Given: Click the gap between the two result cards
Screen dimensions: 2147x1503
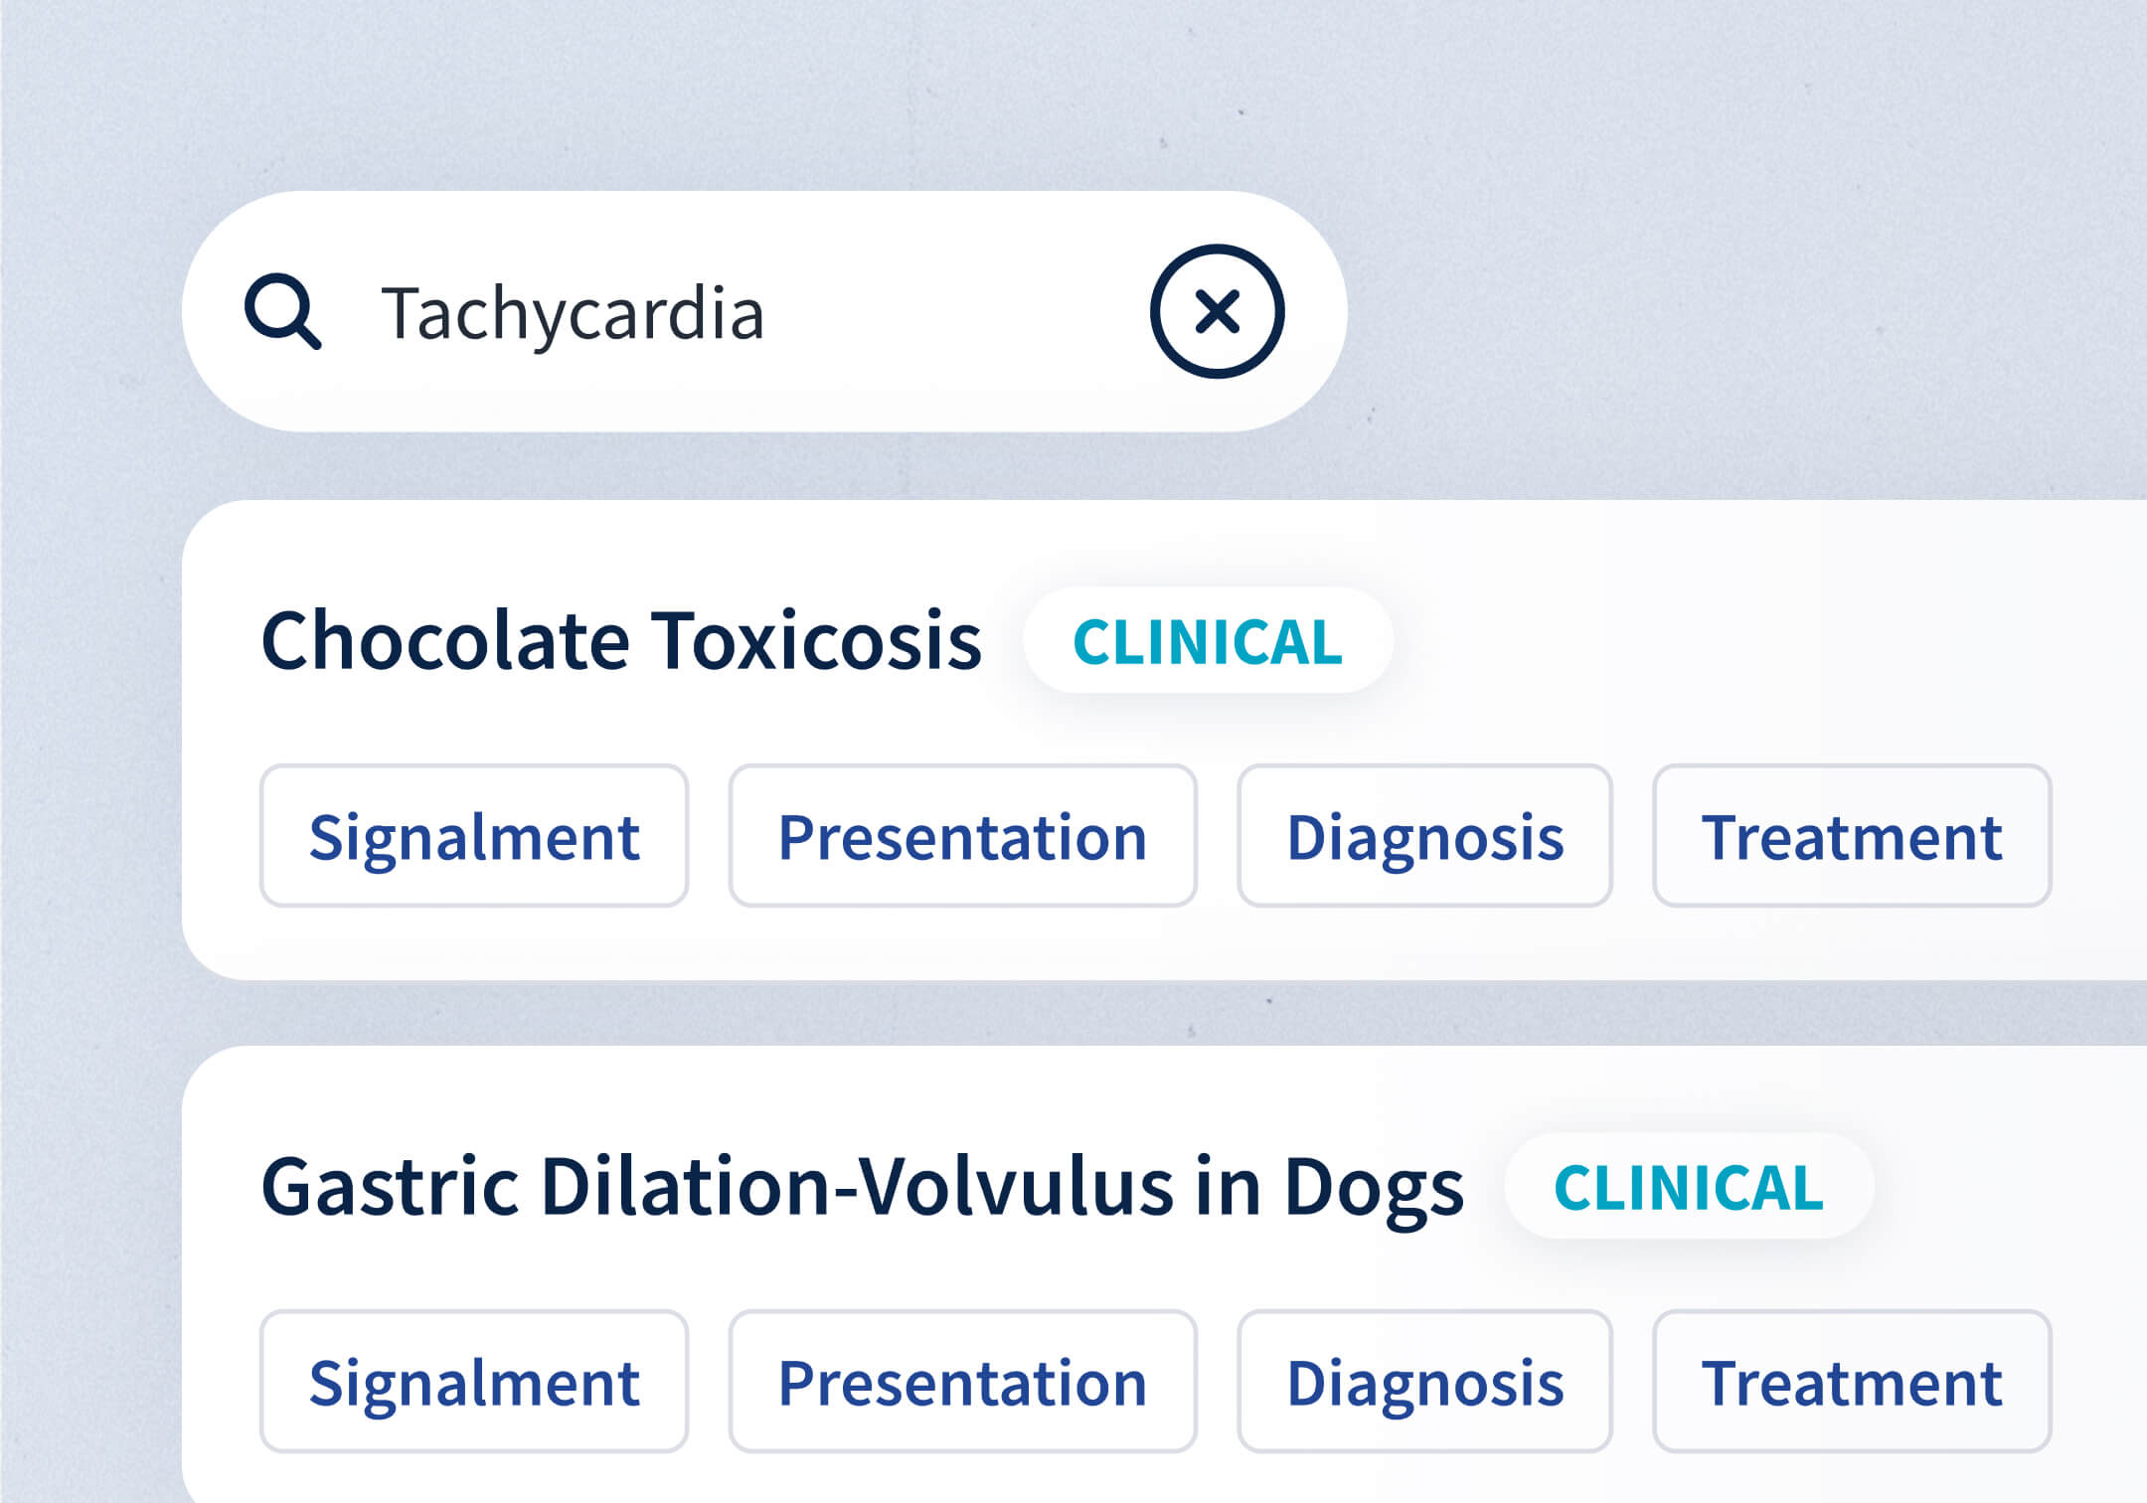Looking at the screenshot, I should (x=1093, y=1013).
